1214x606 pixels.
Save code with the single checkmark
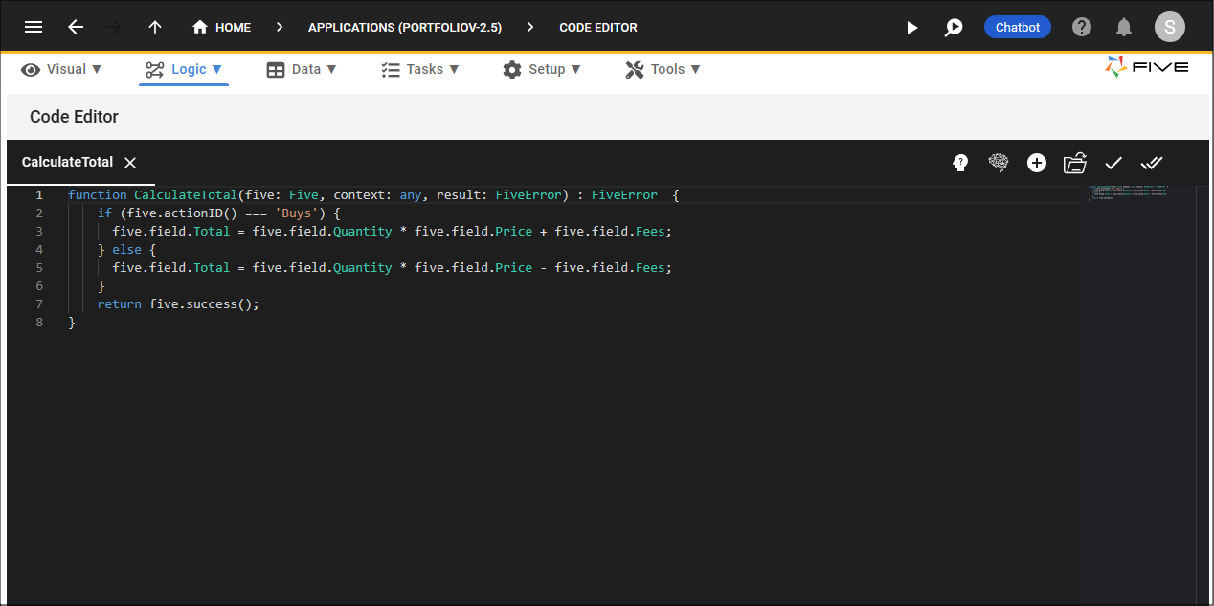pos(1113,163)
